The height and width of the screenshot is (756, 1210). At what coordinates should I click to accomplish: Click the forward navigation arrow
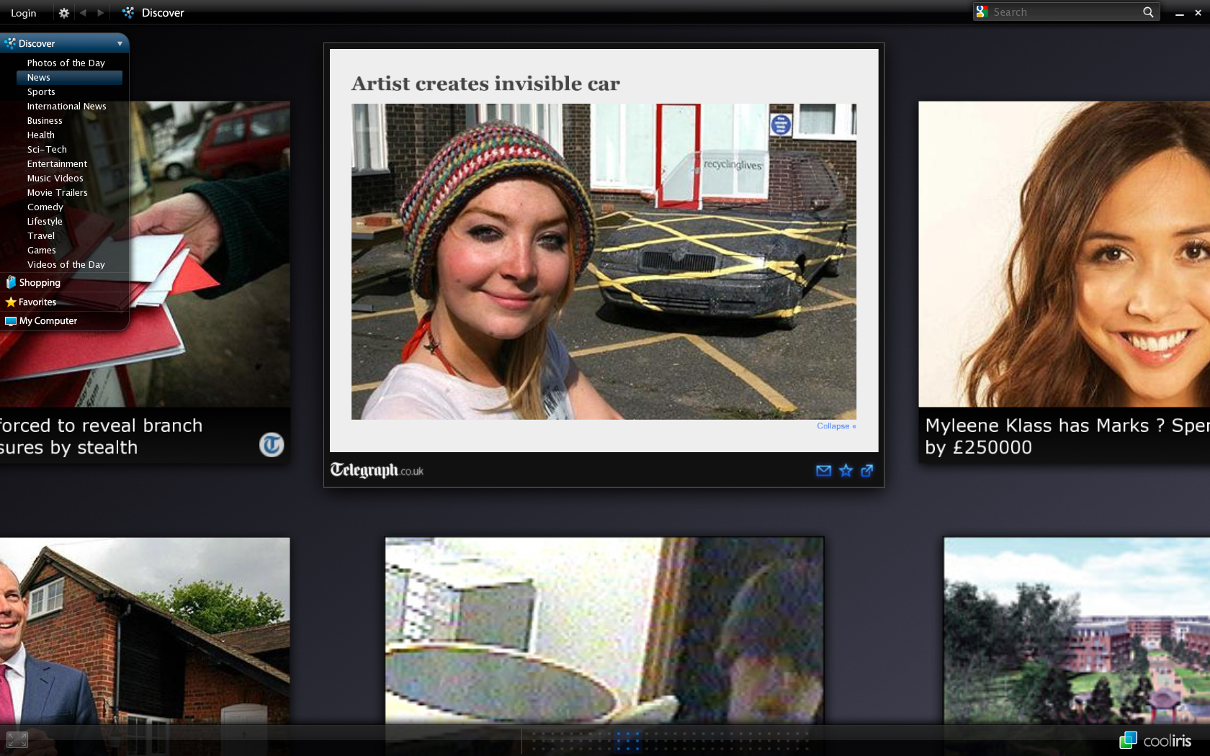tap(101, 13)
